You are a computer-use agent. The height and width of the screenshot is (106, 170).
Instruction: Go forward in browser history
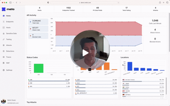point(20,2)
